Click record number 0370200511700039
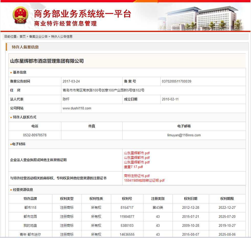251x238 pixels. pos(177,81)
